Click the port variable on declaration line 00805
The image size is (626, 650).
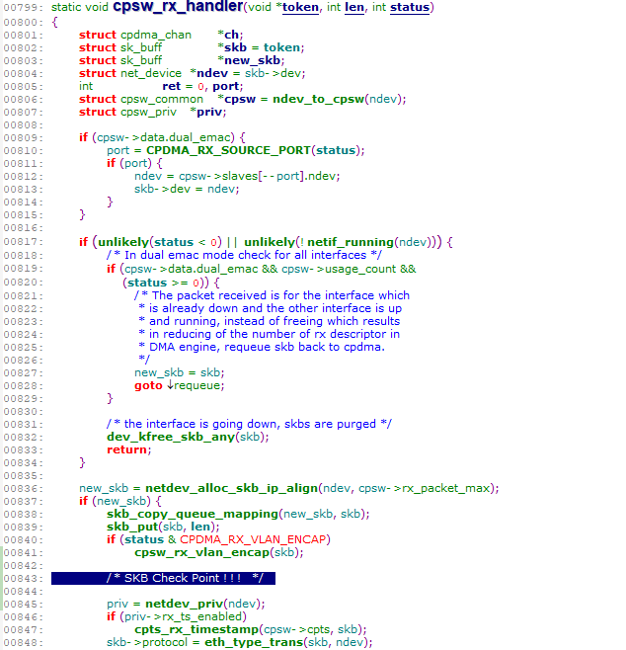pos(226,86)
